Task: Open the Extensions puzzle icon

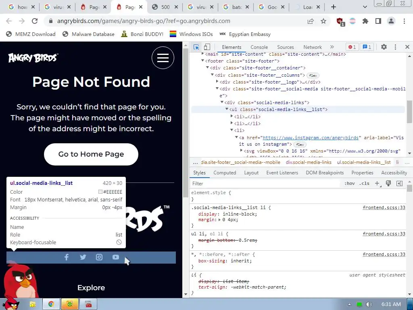Action: pos(365,21)
